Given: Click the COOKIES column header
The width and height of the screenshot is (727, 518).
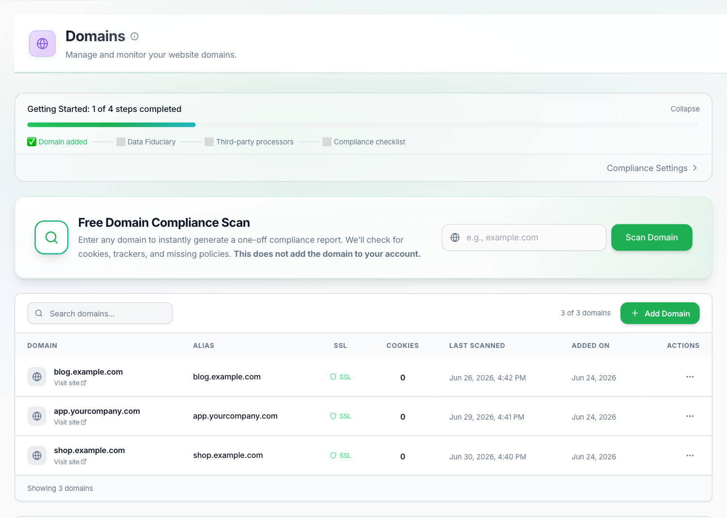Looking at the screenshot, I should point(402,345).
